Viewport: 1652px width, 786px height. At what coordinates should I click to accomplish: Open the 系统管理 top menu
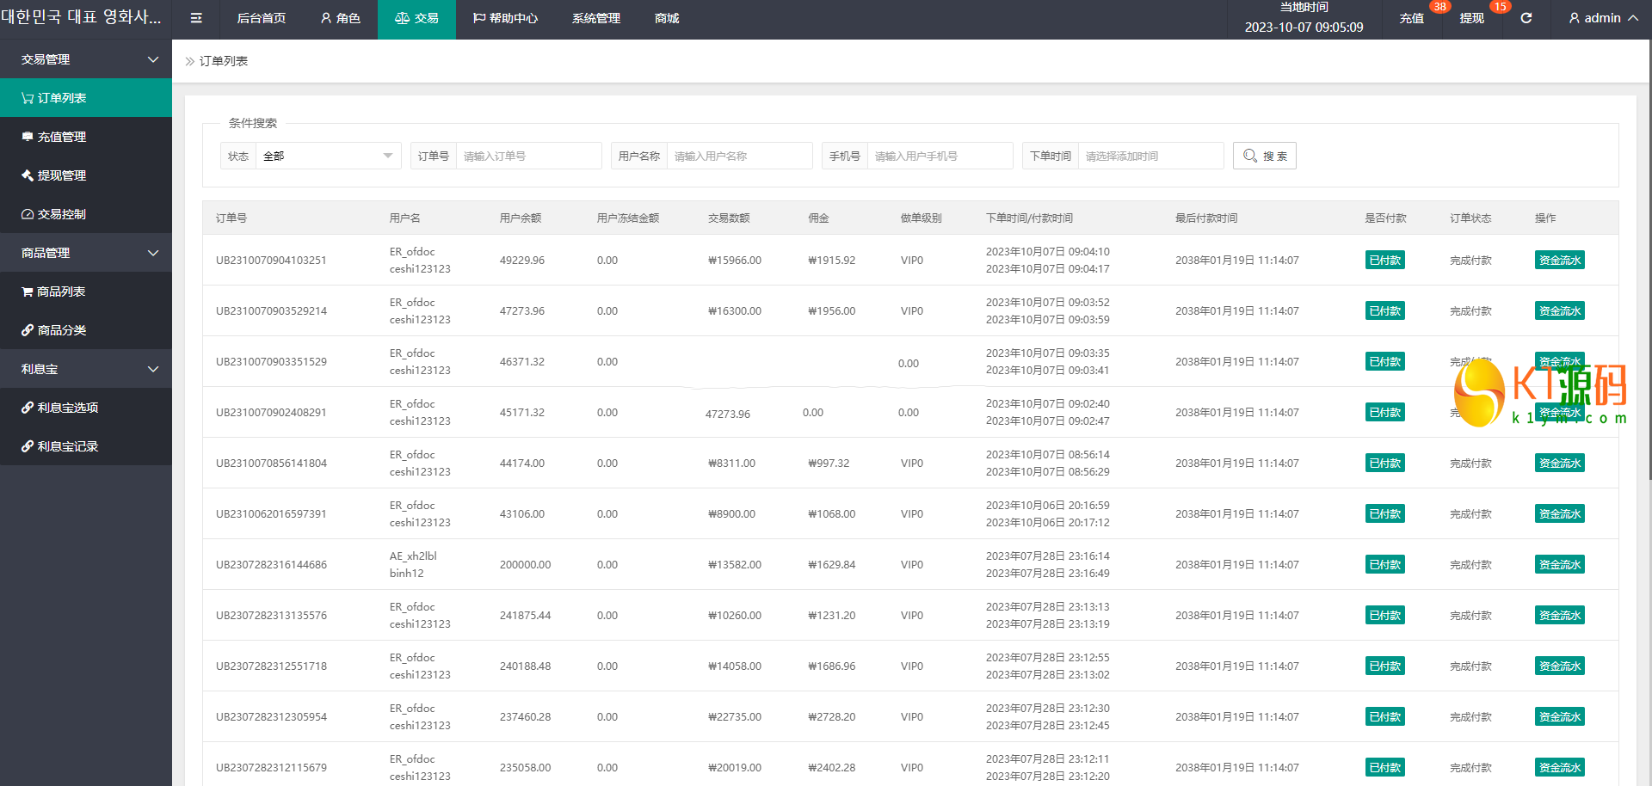pyautogui.click(x=595, y=18)
